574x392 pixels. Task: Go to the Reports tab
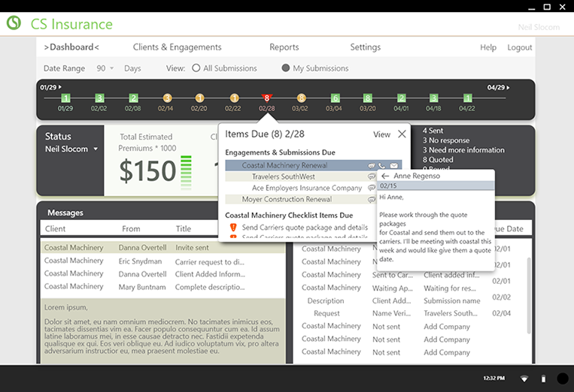coord(284,47)
